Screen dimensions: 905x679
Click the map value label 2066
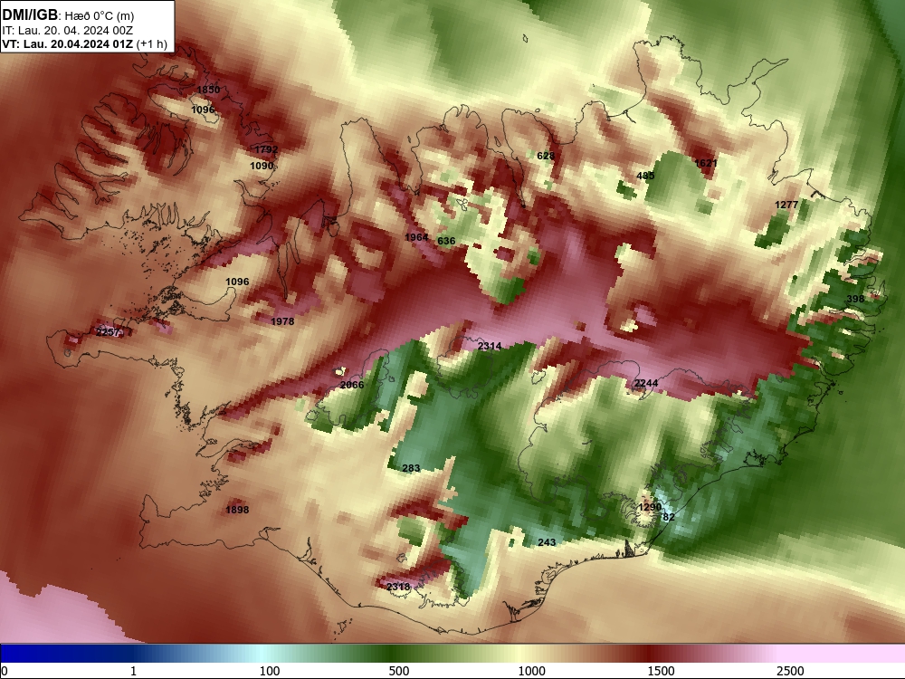352,385
